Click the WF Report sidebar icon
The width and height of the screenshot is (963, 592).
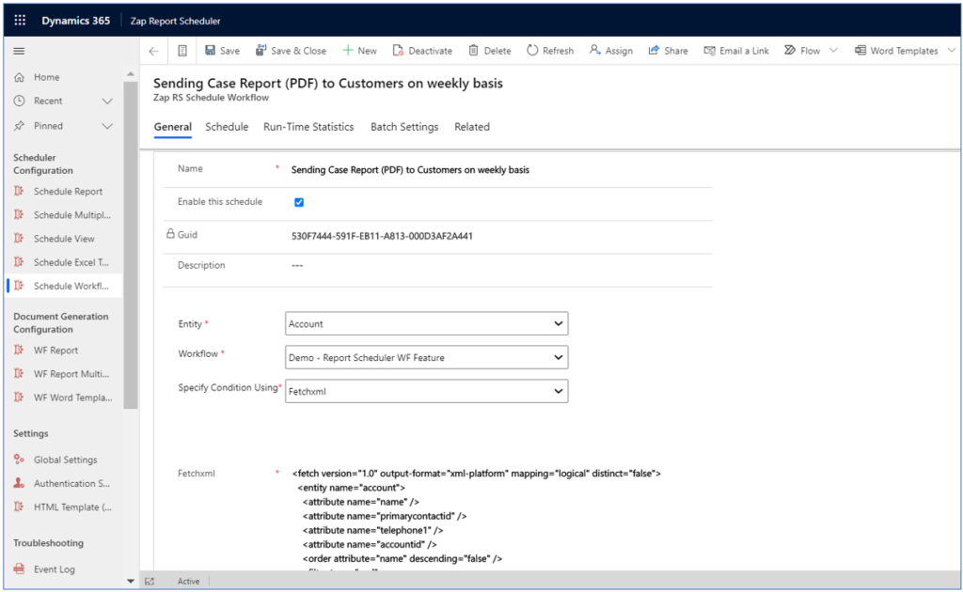[19, 350]
